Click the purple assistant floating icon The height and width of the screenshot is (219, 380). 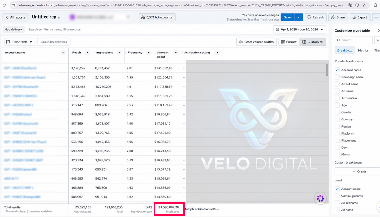tap(320, 198)
